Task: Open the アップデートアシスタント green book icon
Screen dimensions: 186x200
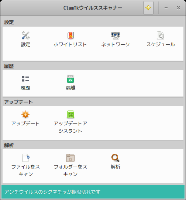Action: (x=70, y=114)
